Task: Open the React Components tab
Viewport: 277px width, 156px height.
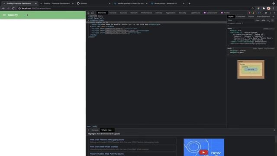Action: (211, 13)
